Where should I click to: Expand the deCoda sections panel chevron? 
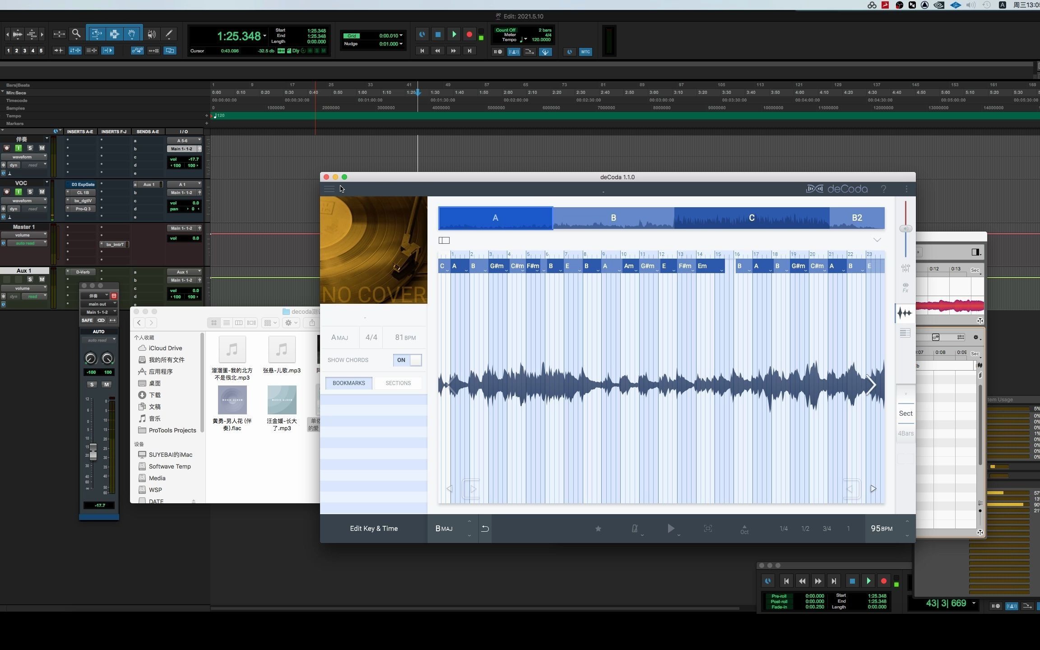(x=876, y=239)
